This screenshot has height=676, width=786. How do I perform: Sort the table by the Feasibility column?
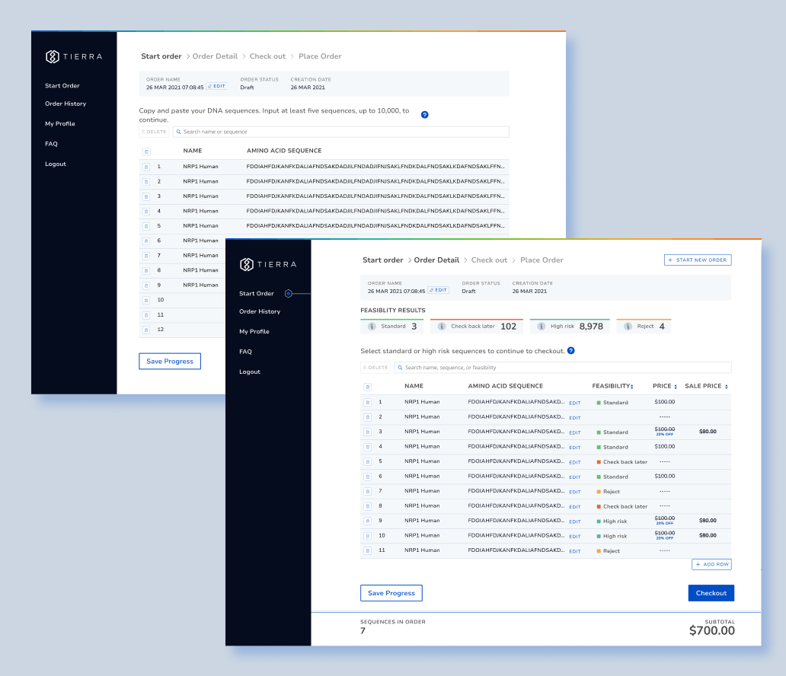(x=631, y=387)
